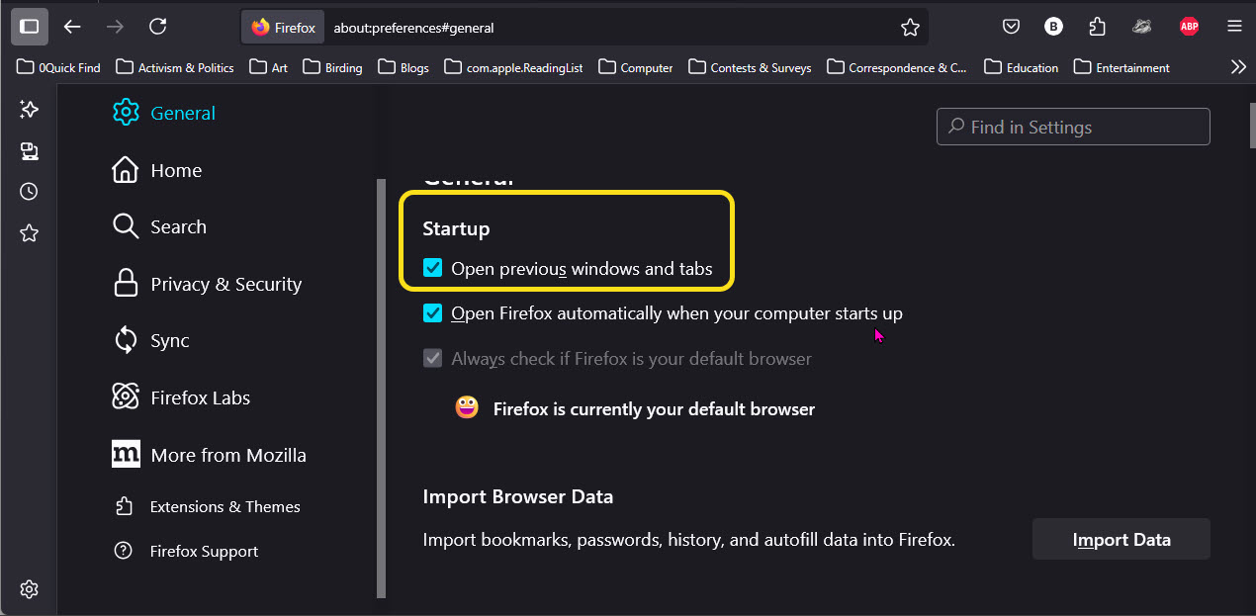The image size is (1256, 616).
Task: Open the Activism & Politics bookmarks folder
Action: coord(175,67)
